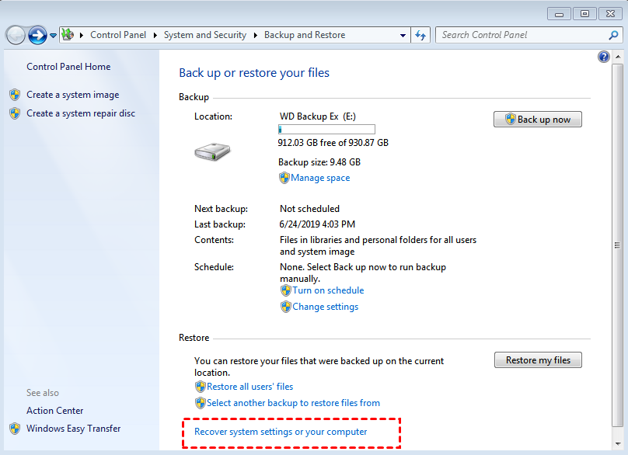Click the Back navigation arrow button
Viewport: 628px width, 455px height.
coord(16,35)
